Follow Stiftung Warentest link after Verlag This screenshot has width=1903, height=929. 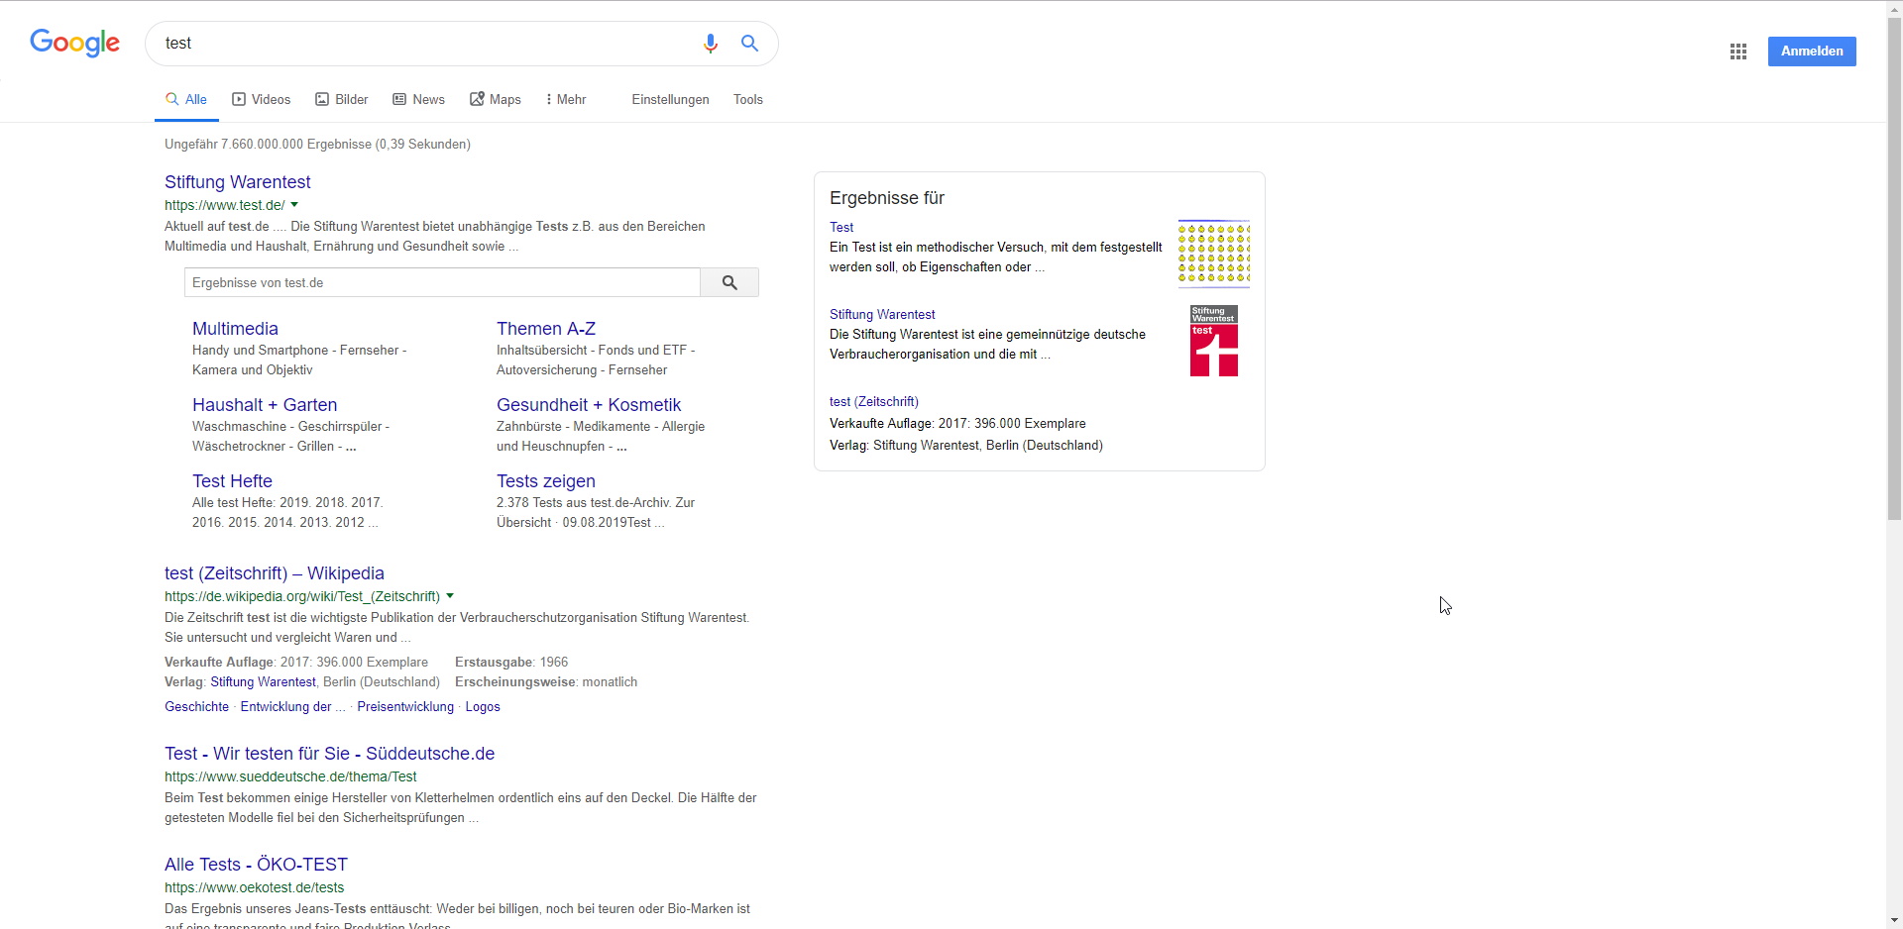point(263,682)
